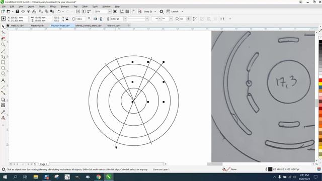This screenshot has width=322, height=181.
Task: Expand the Open recent arrow
Action: (12, 12)
